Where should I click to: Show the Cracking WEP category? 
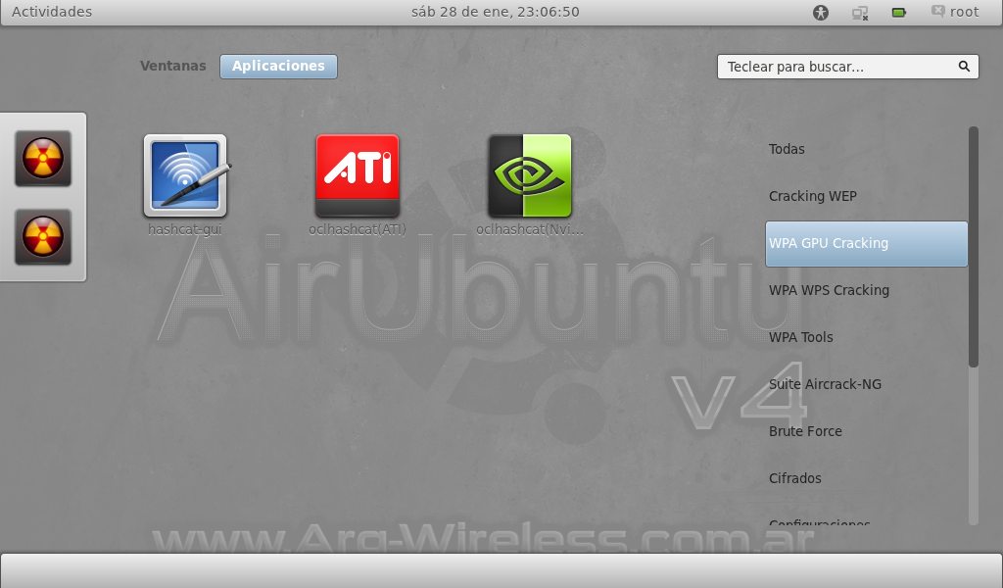click(x=813, y=196)
